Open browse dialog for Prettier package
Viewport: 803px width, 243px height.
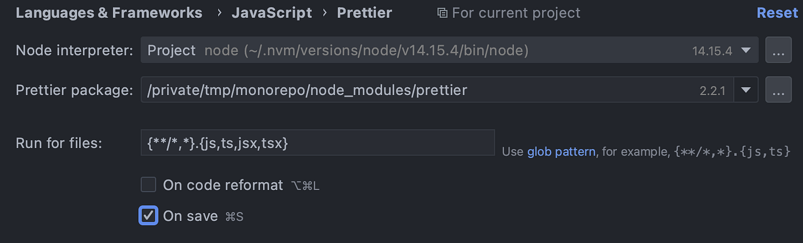pos(778,90)
